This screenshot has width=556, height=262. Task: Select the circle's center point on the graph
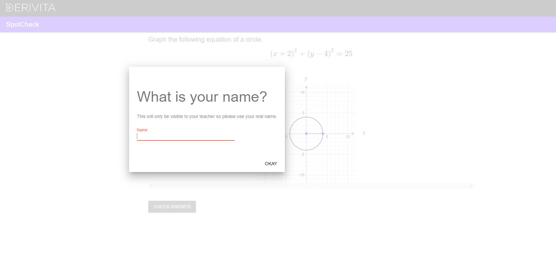(306, 134)
